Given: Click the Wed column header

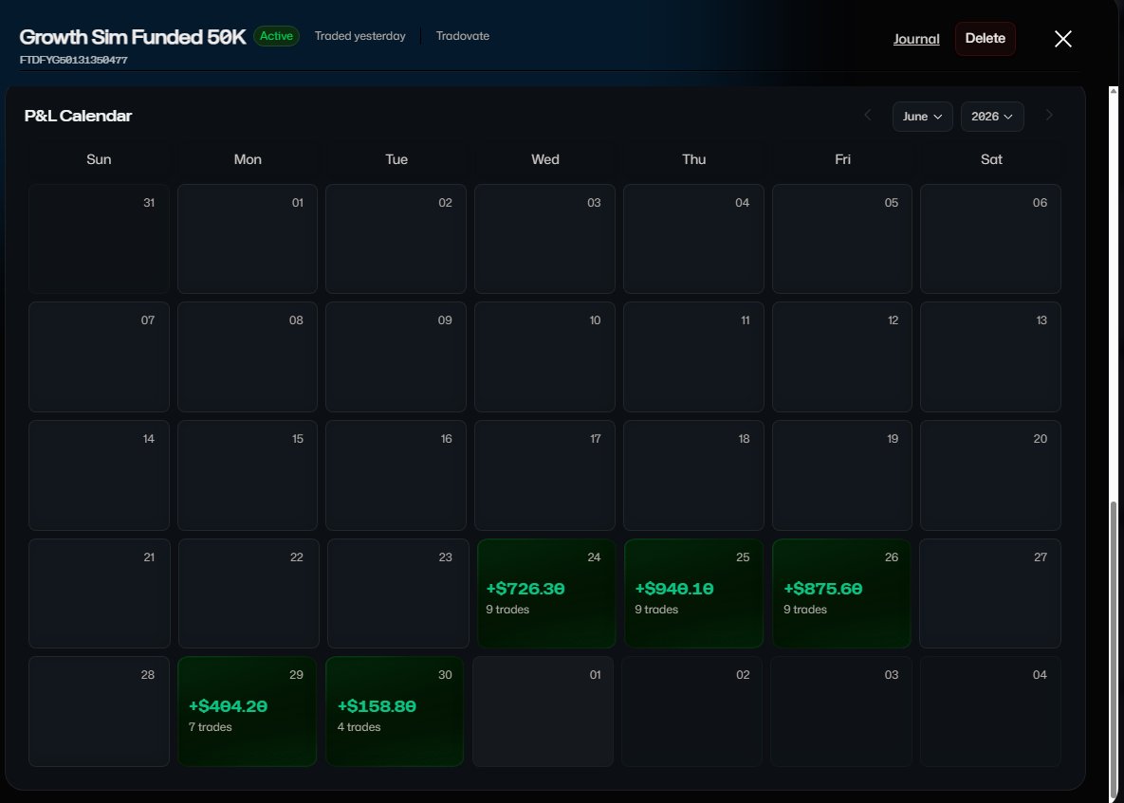Looking at the screenshot, I should pos(544,159).
